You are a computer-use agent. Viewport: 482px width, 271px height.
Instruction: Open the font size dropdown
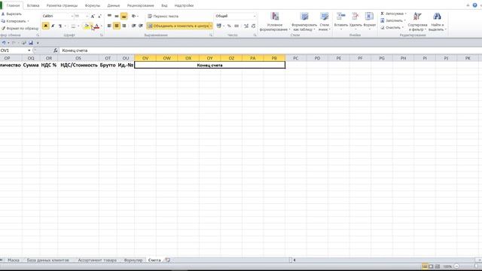click(87, 16)
